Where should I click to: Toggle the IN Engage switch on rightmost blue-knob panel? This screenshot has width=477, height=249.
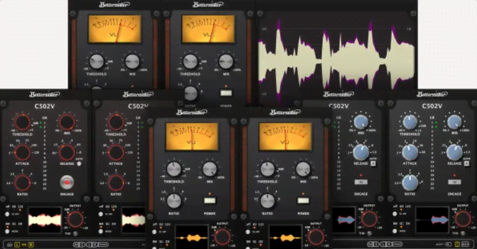click(454, 182)
